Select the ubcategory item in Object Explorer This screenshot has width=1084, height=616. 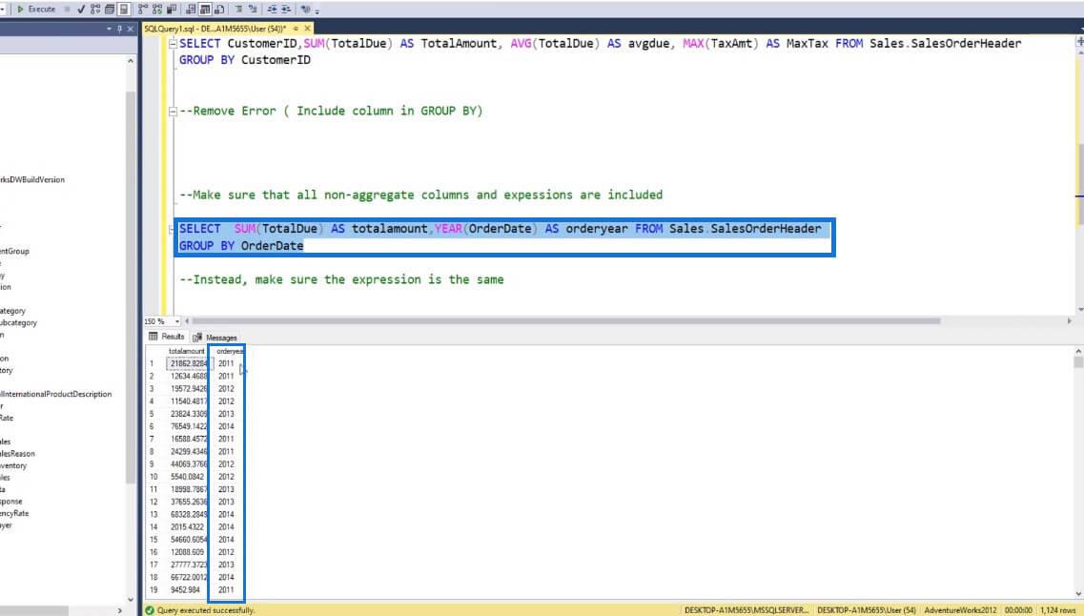pyautogui.click(x=19, y=323)
